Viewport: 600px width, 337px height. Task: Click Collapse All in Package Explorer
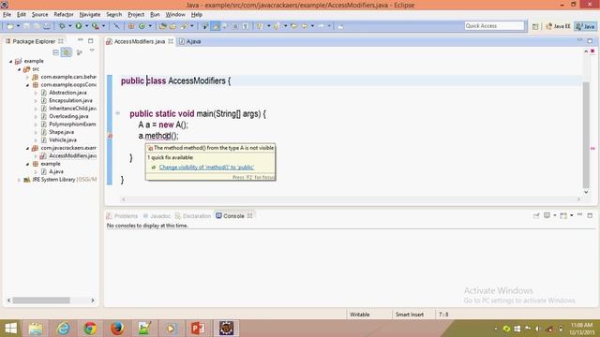56,52
